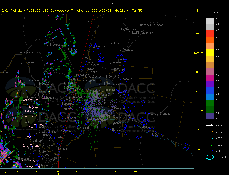Click the 'Villavicencio' map label
This screenshot has height=175, width=229.
[56, 45]
